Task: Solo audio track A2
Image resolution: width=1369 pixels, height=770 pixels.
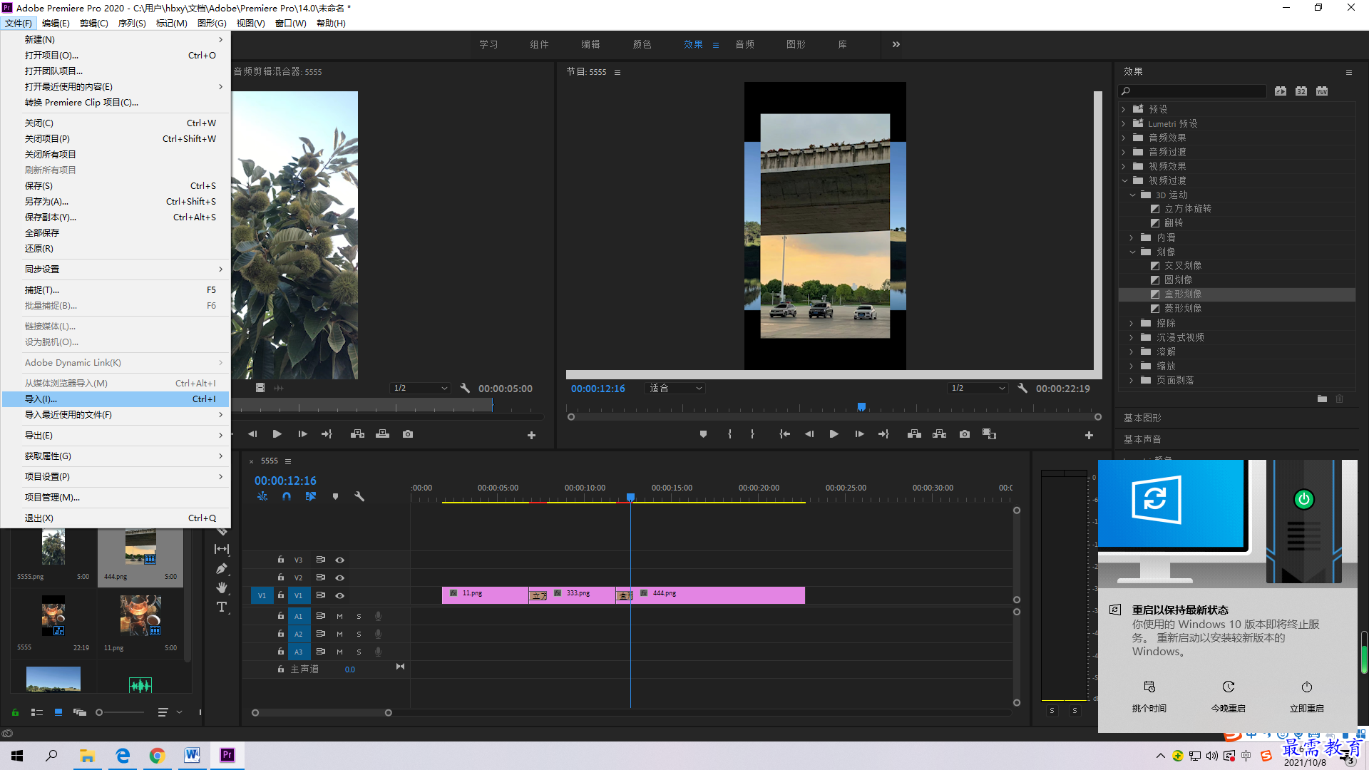Action: (359, 634)
